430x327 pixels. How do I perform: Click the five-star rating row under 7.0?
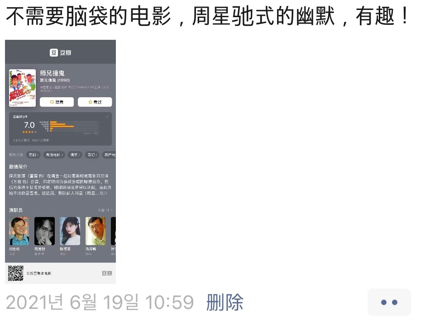[29, 132]
